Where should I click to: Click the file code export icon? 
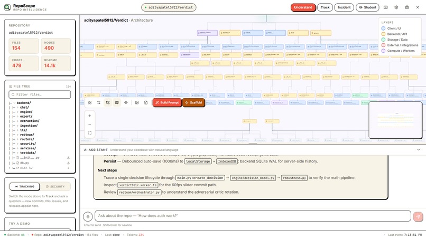pyautogui.click(x=146, y=102)
